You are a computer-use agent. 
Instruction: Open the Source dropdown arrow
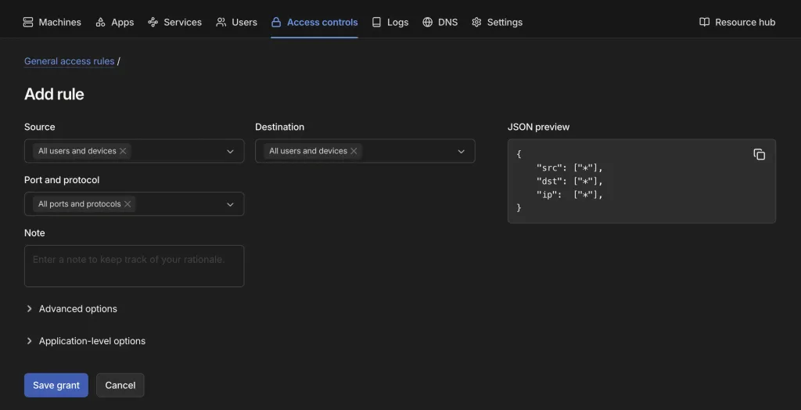tap(231, 151)
